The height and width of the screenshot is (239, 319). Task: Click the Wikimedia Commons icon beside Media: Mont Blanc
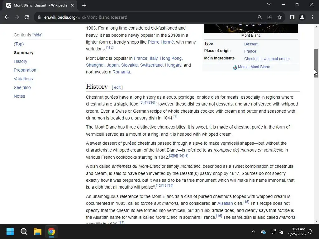[x=235, y=67]
